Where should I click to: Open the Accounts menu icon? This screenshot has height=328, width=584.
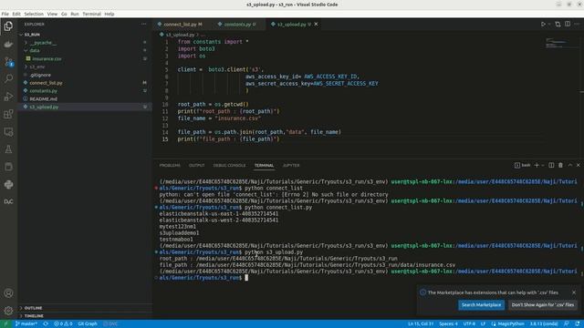point(8,293)
